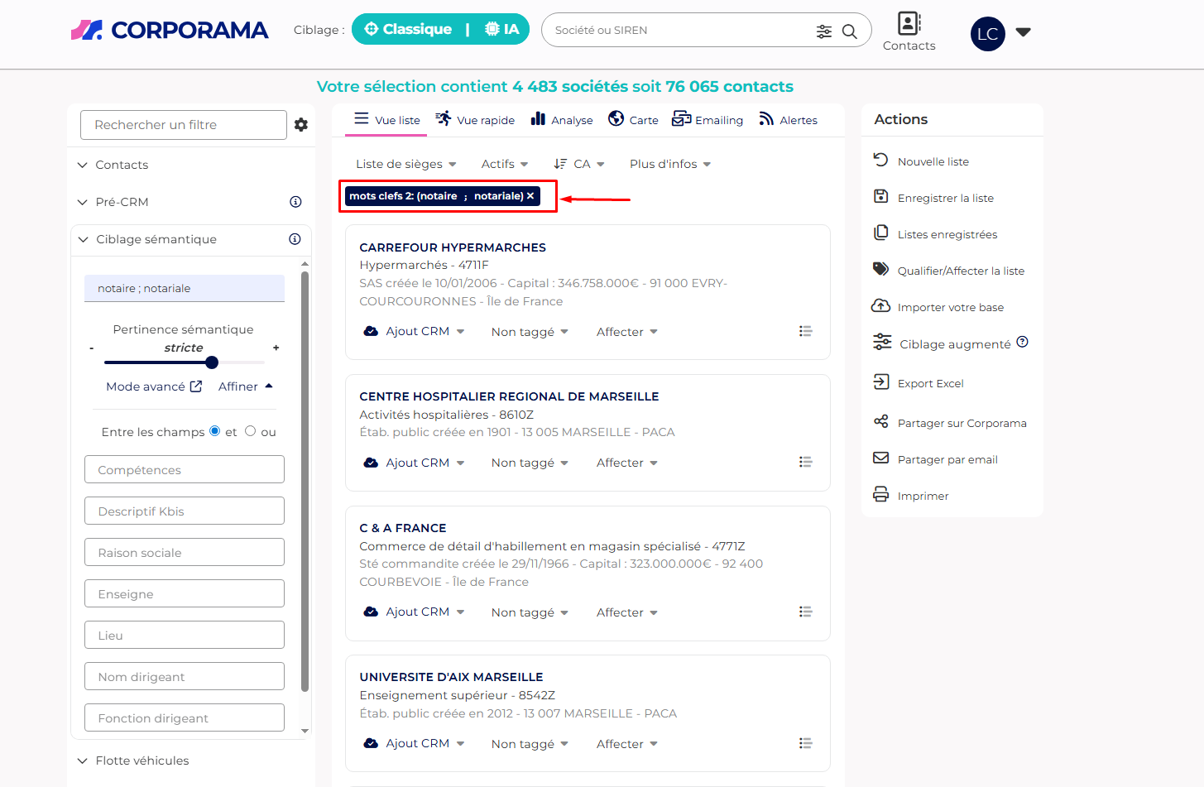Open advanced search sliders icon
The image size is (1204, 787).
click(x=823, y=31)
